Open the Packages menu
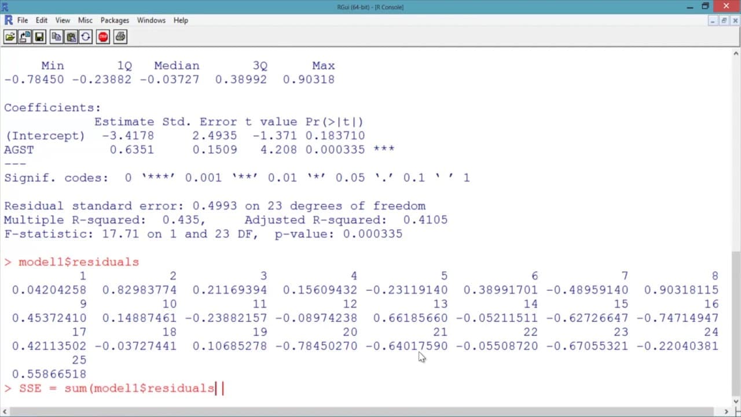 [x=115, y=20]
